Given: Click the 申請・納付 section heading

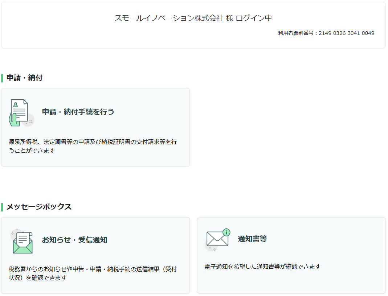Looking at the screenshot, I should tap(24, 78).
